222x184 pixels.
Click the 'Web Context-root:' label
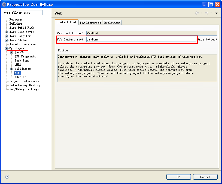(71, 39)
